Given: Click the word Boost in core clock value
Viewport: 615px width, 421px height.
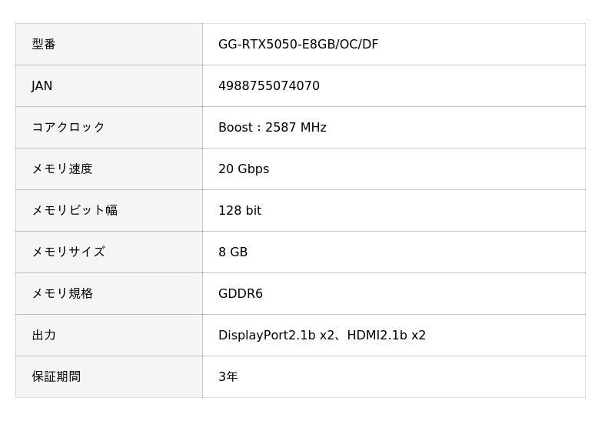Looking at the screenshot, I should [x=235, y=128].
